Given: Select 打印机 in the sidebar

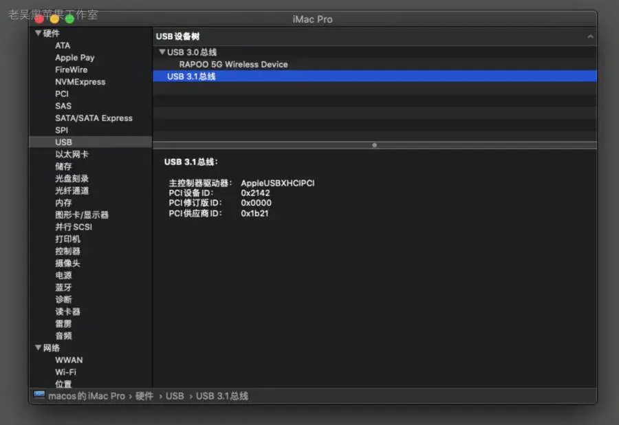Looking at the screenshot, I should [x=67, y=239].
